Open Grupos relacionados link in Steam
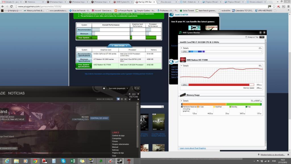This screenshot has height=164, width=291. click(x=120, y=144)
